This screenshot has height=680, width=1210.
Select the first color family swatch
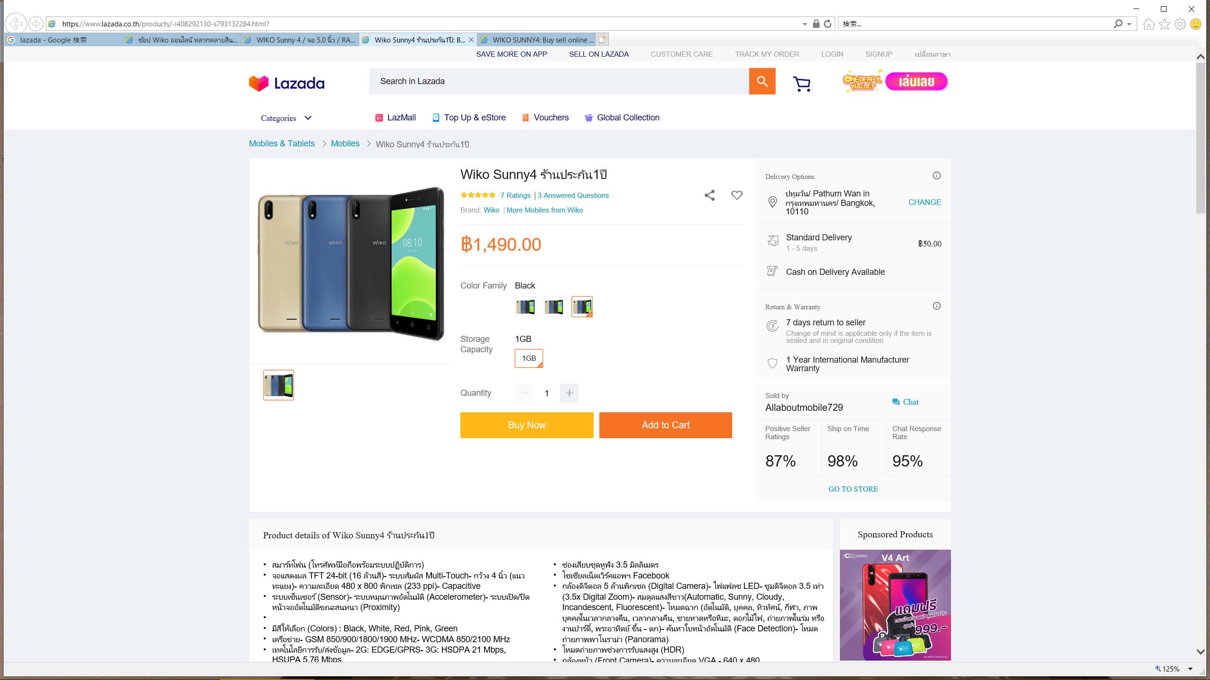pos(525,306)
